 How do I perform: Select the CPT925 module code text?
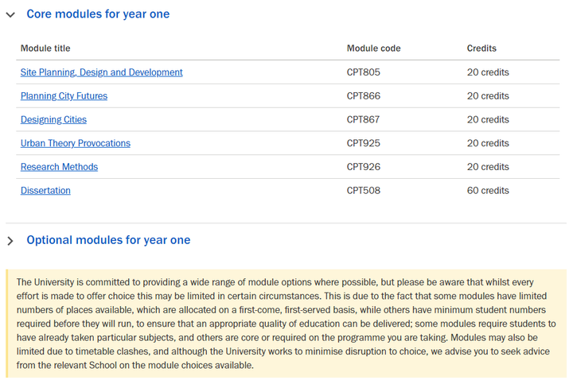(364, 143)
